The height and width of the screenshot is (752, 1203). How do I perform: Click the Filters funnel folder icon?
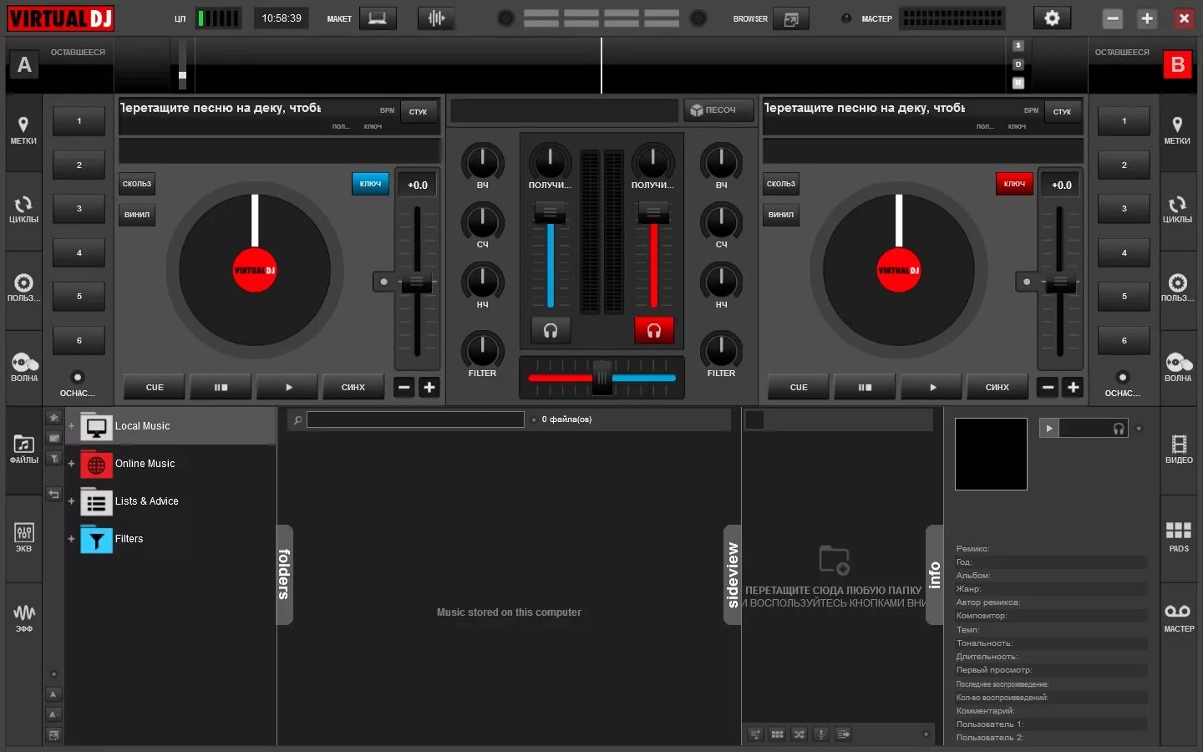97,540
